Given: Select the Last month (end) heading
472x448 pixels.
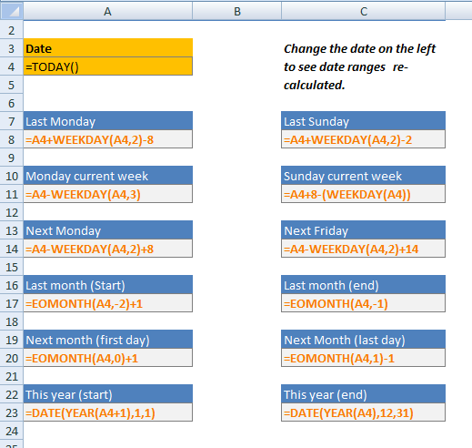Looking at the screenshot, I should (363, 285).
